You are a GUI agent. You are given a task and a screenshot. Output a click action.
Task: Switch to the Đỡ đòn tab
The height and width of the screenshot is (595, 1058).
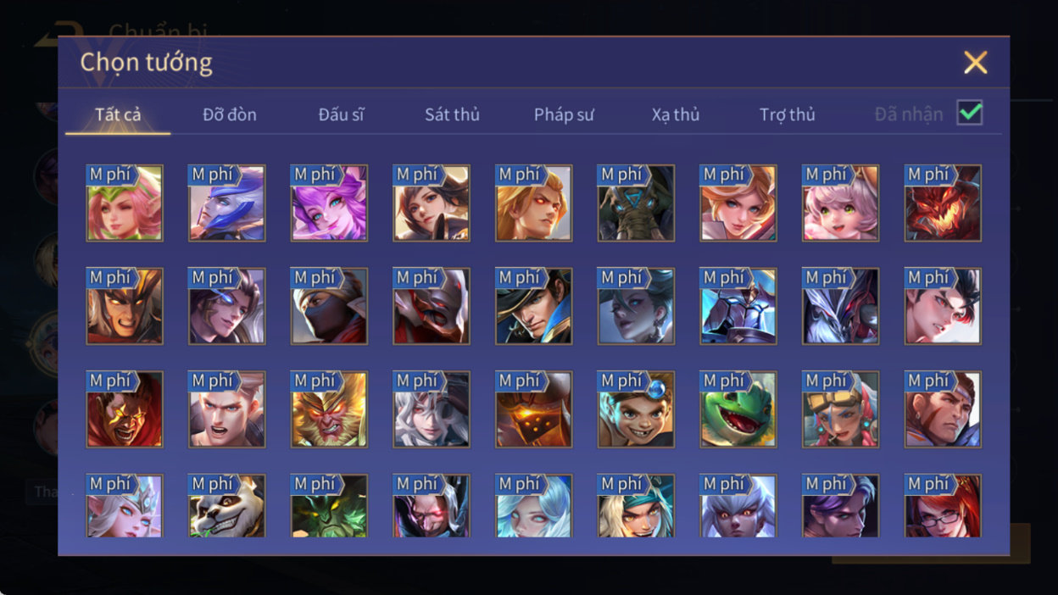(230, 114)
